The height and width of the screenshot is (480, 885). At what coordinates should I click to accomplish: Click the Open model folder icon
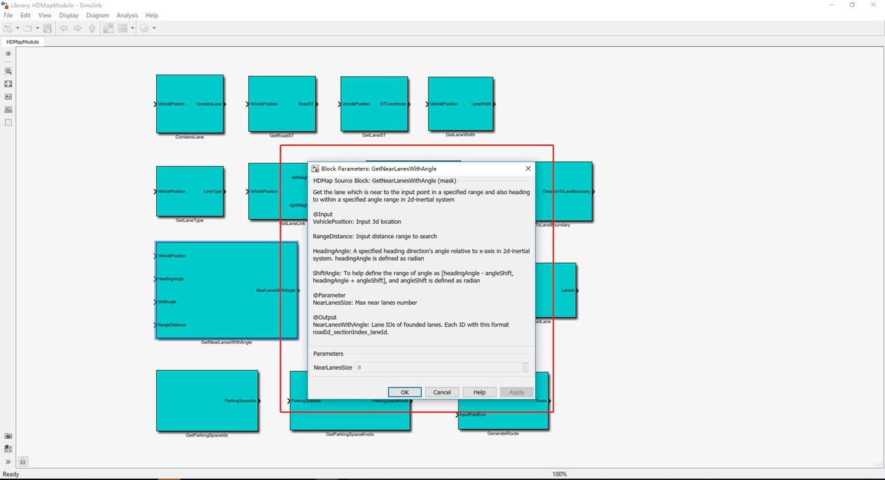pos(28,28)
